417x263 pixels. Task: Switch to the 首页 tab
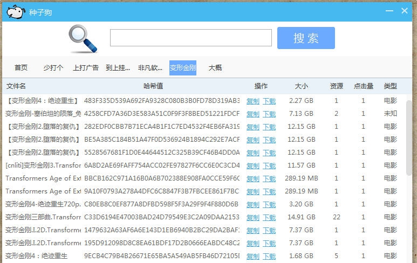(x=21, y=68)
